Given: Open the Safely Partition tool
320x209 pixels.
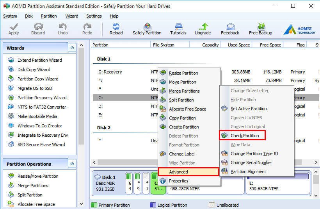Looking at the screenshot, I should click(147, 29).
